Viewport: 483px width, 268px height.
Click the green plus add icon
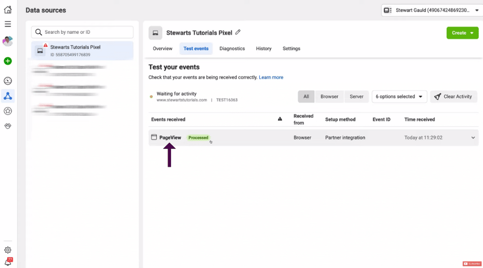[x=8, y=61]
